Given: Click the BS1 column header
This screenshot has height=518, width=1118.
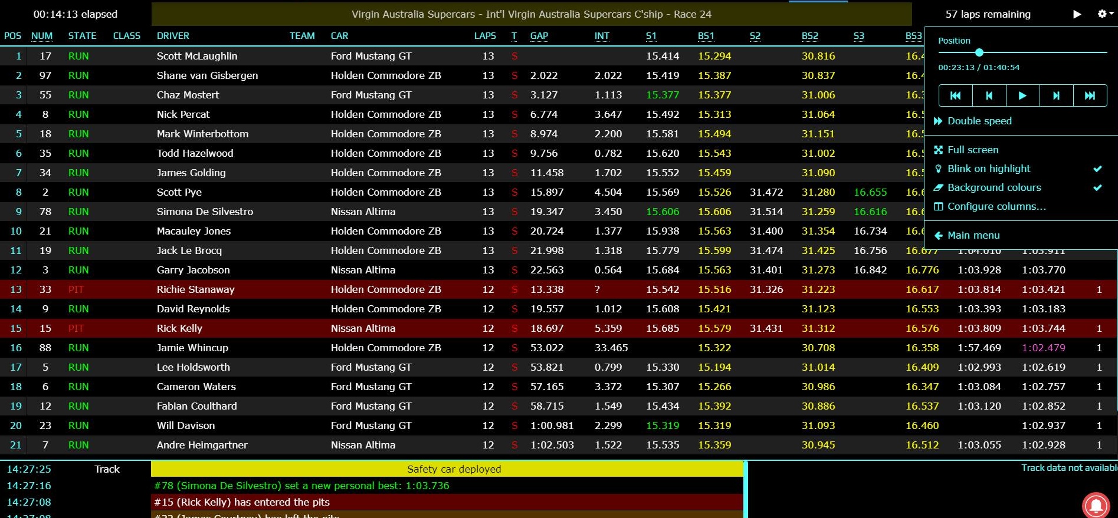Looking at the screenshot, I should pyautogui.click(x=706, y=36).
